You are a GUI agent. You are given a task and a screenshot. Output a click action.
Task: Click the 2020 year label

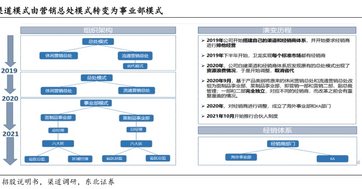[10, 98]
